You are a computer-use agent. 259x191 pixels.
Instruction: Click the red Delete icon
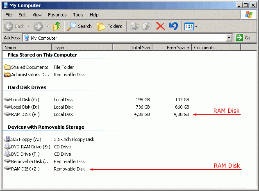point(160,26)
